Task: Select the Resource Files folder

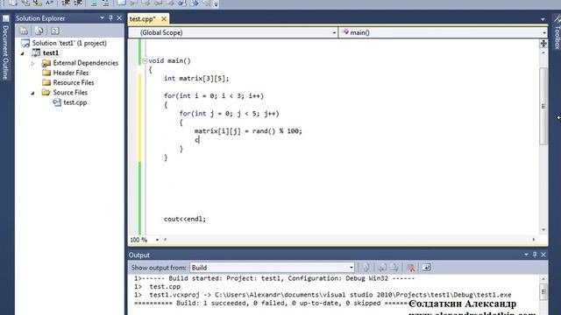Action: (74, 82)
